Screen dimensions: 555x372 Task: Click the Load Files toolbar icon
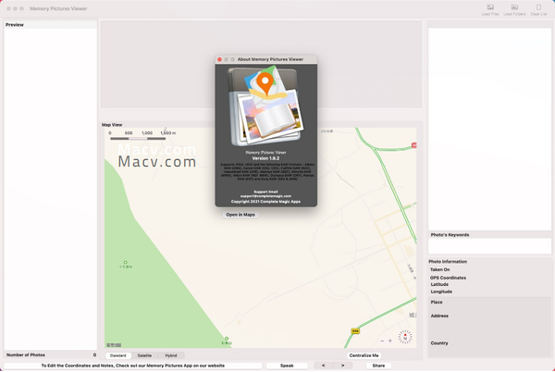tap(490, 7)
